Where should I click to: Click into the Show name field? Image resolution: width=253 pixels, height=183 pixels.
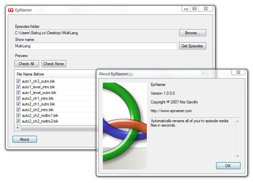(x=95, y=46)
